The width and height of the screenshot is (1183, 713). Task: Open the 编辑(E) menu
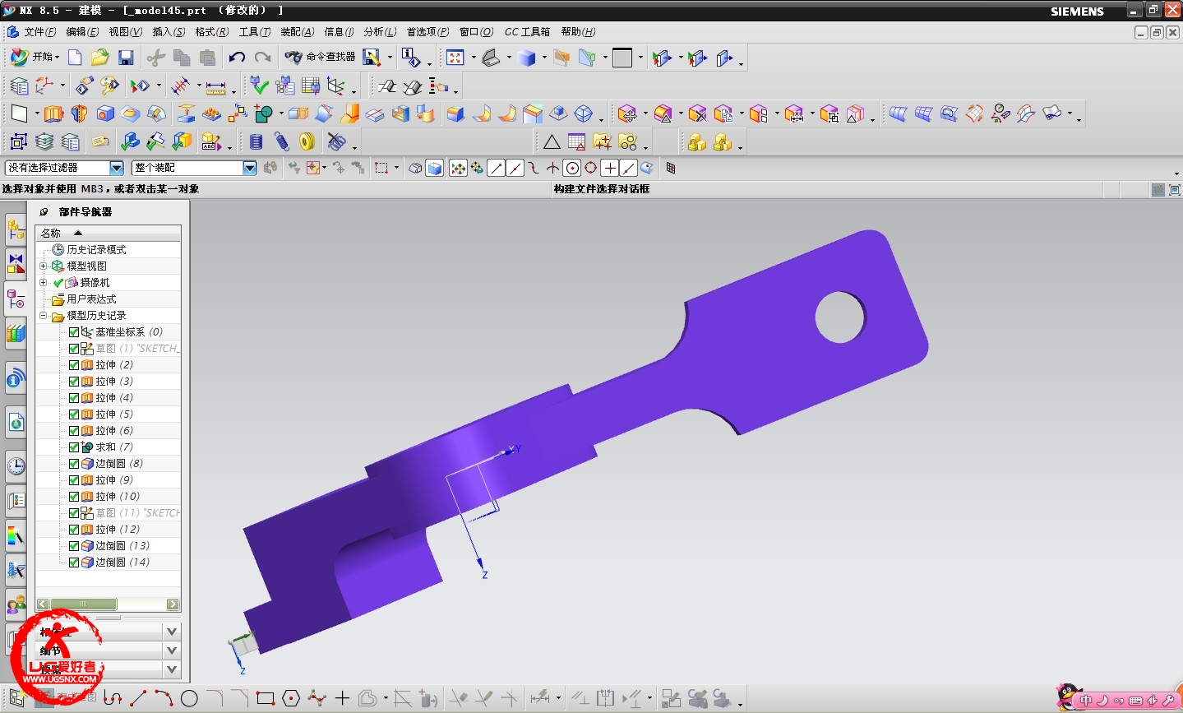[x=82, y=32]
